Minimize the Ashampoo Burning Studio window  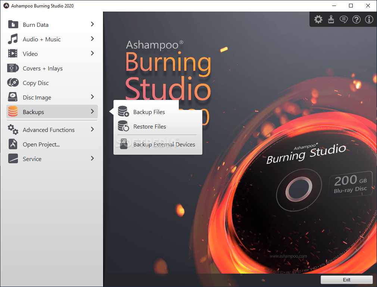click(x=334, y=6)
